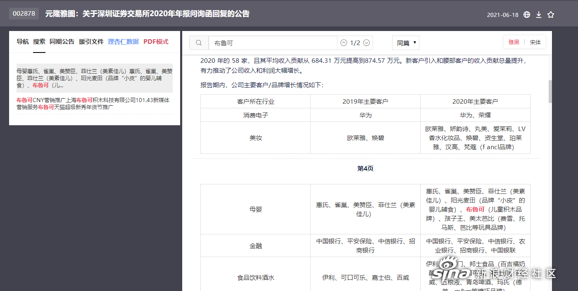578x291 pixels.
Task: Click the 2019年主要客户 column header
Action: pyautogui.click(x=365, y=102)
